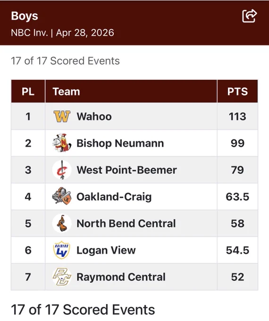Screen dimensions: 269x321
Task: Sort by the PTS column header
Action: [237, 91]
